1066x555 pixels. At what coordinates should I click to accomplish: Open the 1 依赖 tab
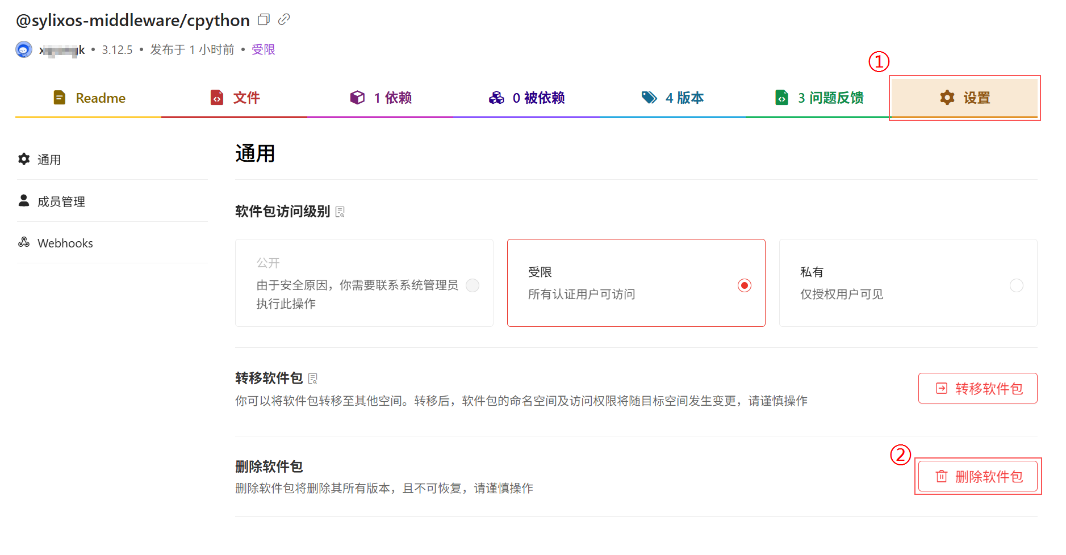coord(381,98)
